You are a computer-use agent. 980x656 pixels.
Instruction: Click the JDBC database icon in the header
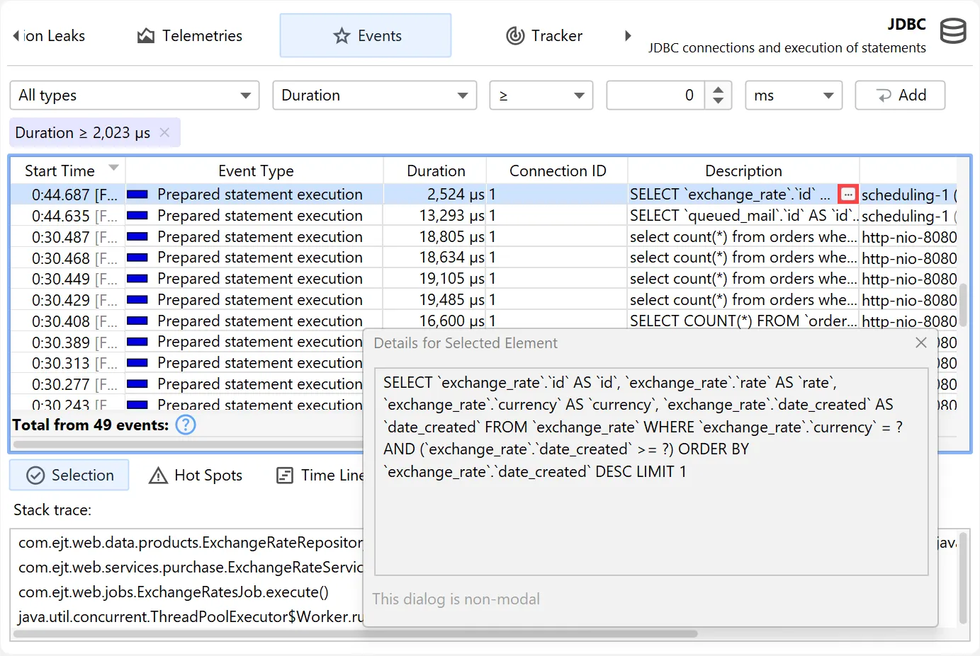tap(953, 31)
